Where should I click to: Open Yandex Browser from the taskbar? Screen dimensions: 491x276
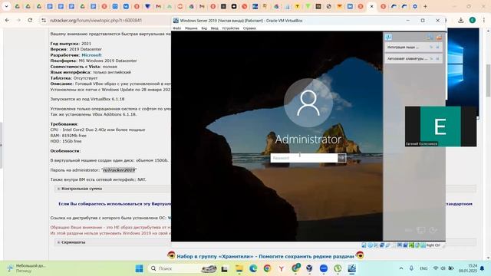pyautogui.click(x=282, y=268)
